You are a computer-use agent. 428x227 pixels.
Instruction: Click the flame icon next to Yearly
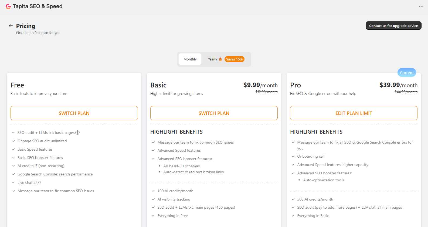point(220,59)
